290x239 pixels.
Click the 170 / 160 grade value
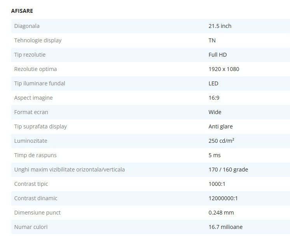click(228, 170)
